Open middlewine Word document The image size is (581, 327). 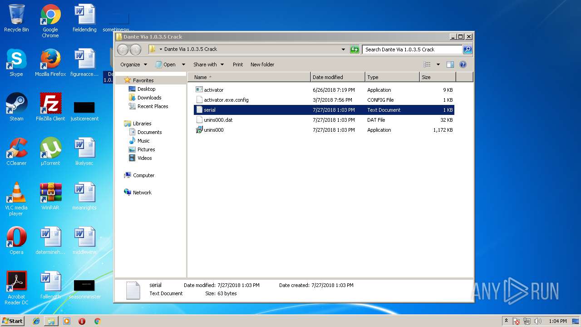point(84,241)
